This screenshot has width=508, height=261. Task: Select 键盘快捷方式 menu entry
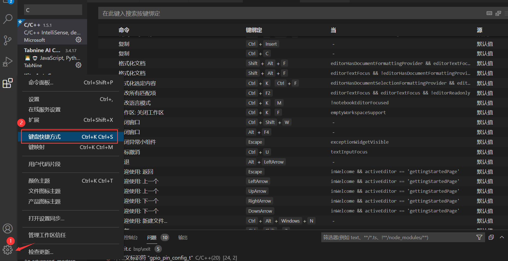coord(71,137)
